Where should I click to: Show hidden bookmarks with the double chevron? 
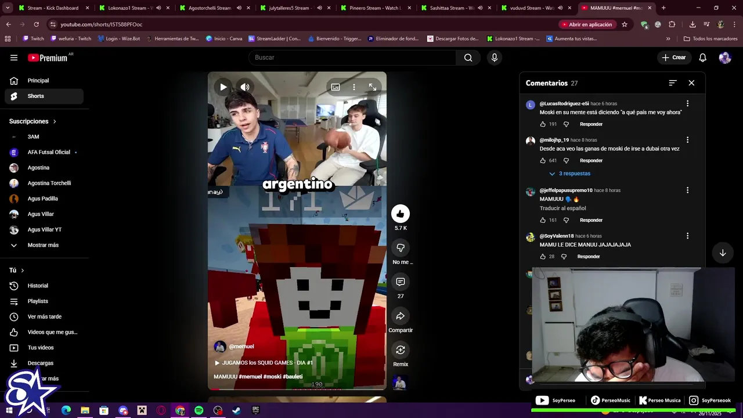[x=668, y=39]
